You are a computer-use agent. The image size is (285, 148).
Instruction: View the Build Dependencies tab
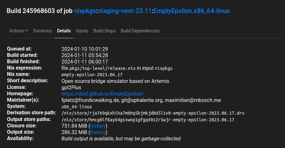(x=140, y=31)
